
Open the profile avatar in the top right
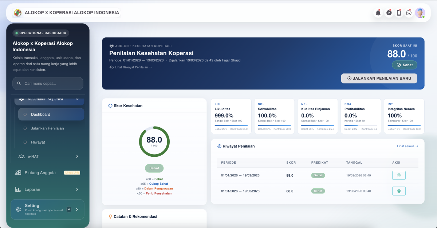coord(420,12)
